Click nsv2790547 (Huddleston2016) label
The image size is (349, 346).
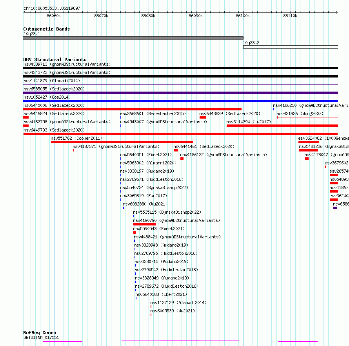(x=166, y=270)
